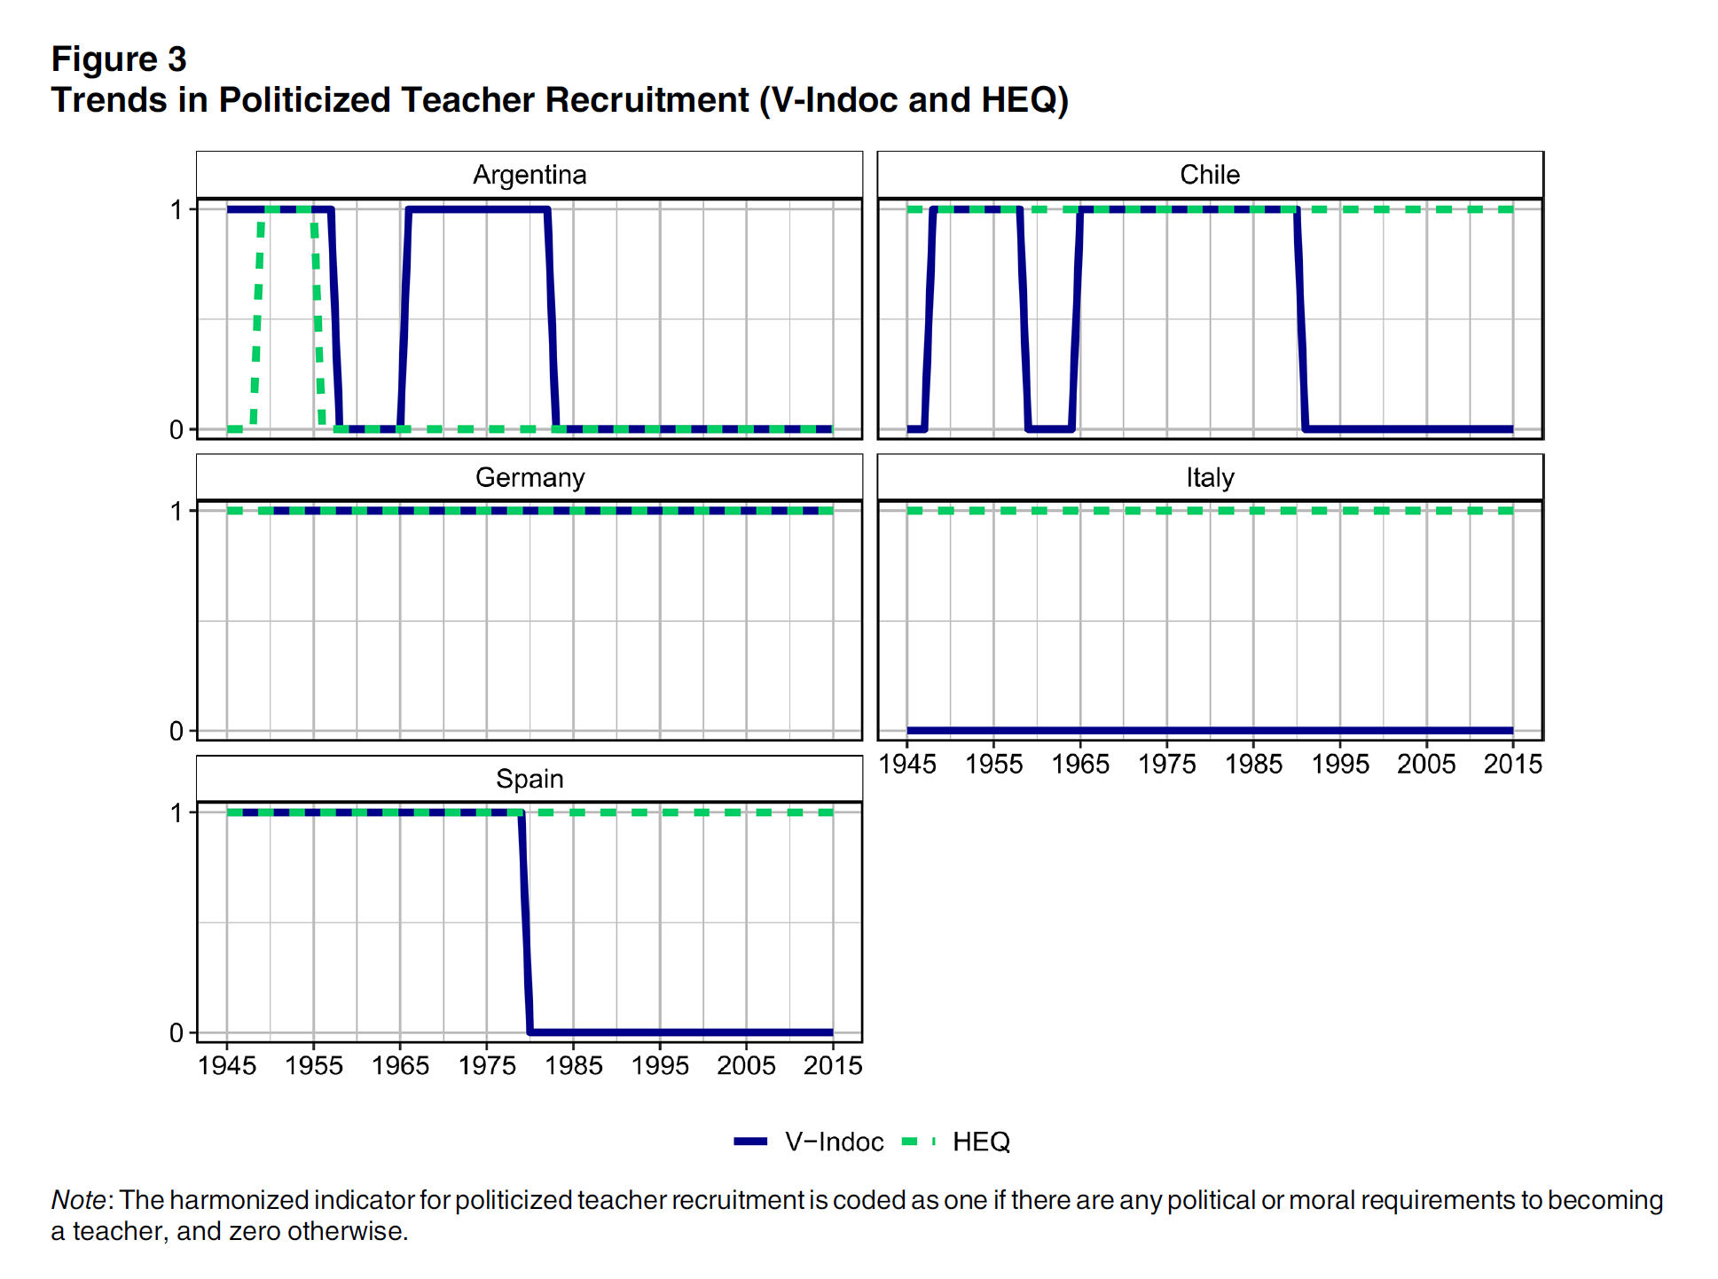Click the HEQ legend label text

point(981,1142)
